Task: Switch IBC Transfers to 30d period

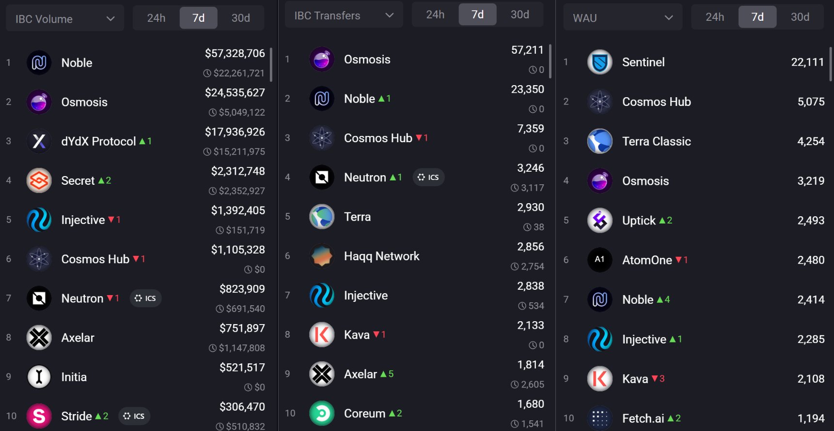Action: [x=519, y=15]
